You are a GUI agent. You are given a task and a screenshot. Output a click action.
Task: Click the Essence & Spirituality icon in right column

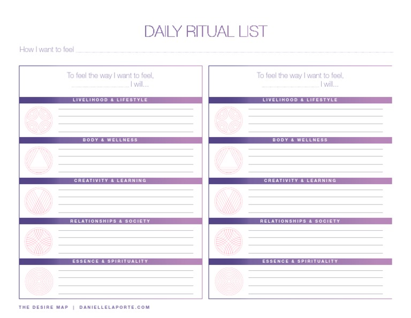pyautogui.click(x=229, y=281)
